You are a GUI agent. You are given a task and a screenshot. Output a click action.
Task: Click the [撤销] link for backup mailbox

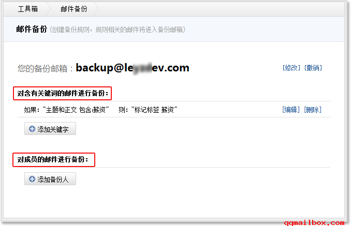313,68
